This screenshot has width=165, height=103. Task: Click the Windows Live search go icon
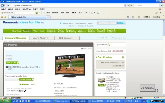tap(37, 13)
